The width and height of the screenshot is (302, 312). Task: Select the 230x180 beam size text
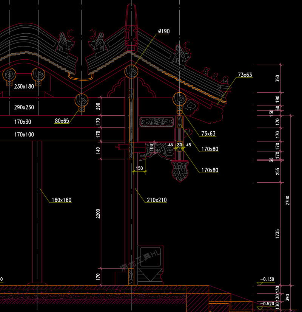tap(24, 86)
